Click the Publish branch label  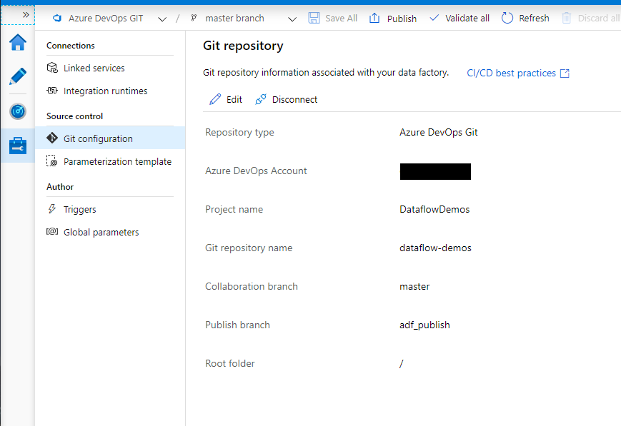click(237, 325)
